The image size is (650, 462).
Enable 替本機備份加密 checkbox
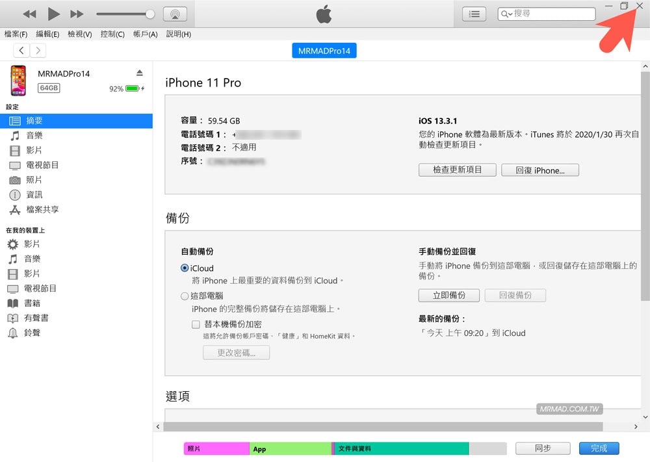pos(196,324)
